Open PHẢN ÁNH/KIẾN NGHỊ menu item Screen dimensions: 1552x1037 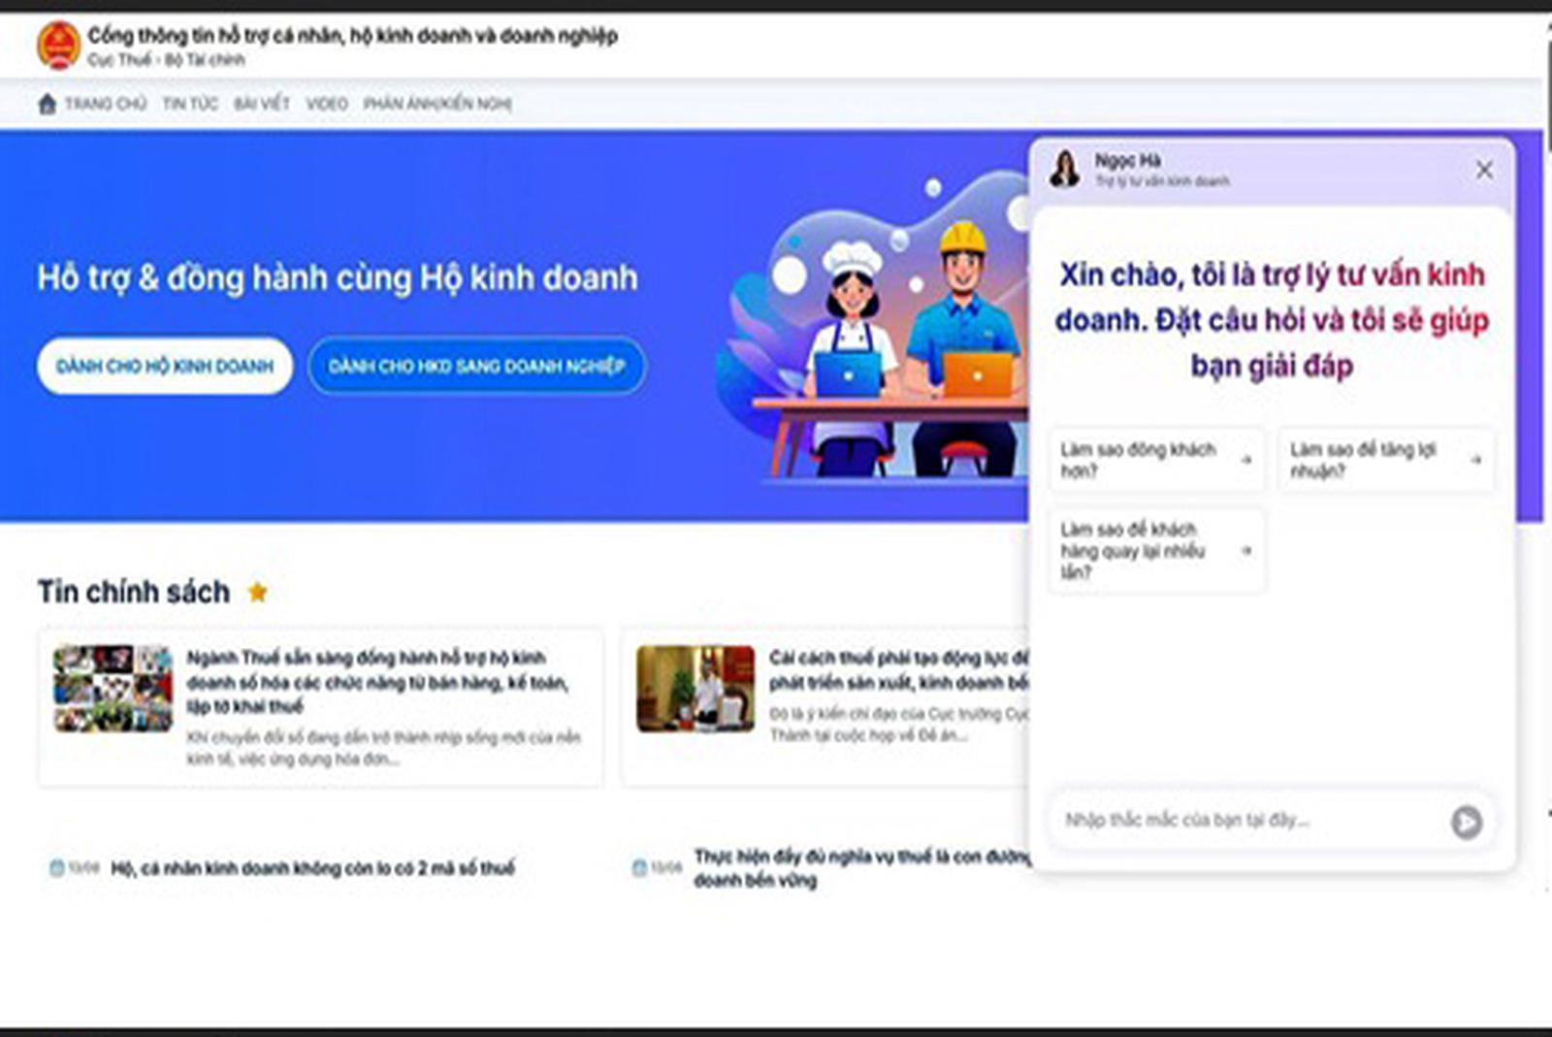pos(437,104)
